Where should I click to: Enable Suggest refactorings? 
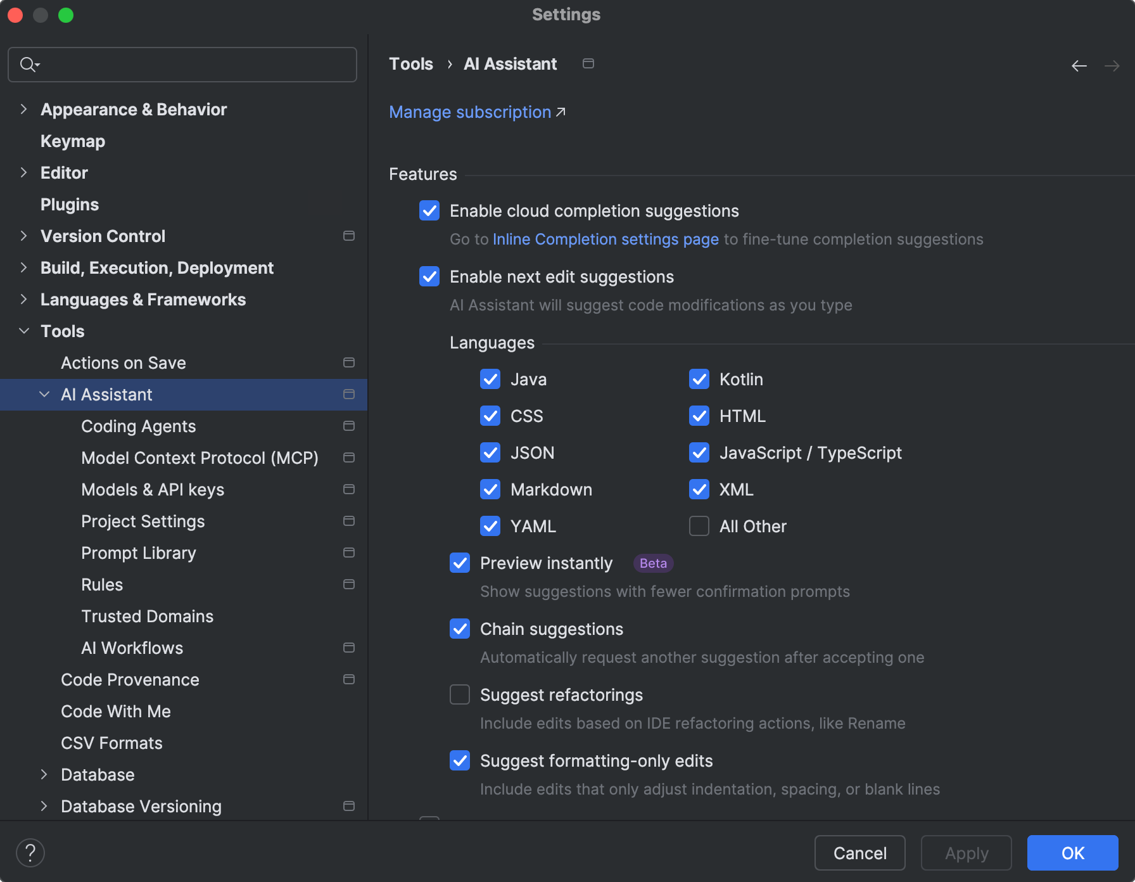point(459,694)
